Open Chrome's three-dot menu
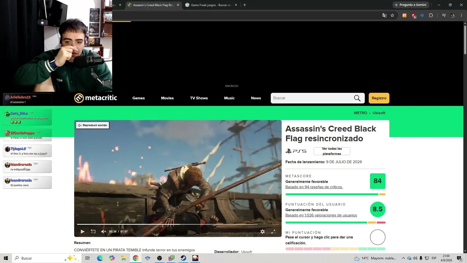Screen dimensions: 467x263 pyautogui.click(x=461, y=15)
